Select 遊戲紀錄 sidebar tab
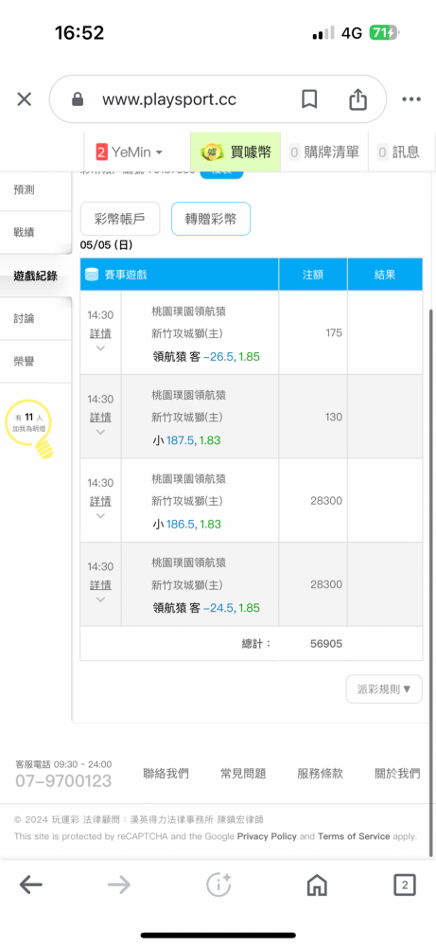Viewport: 436px width, 947px height. coord(36,276)
